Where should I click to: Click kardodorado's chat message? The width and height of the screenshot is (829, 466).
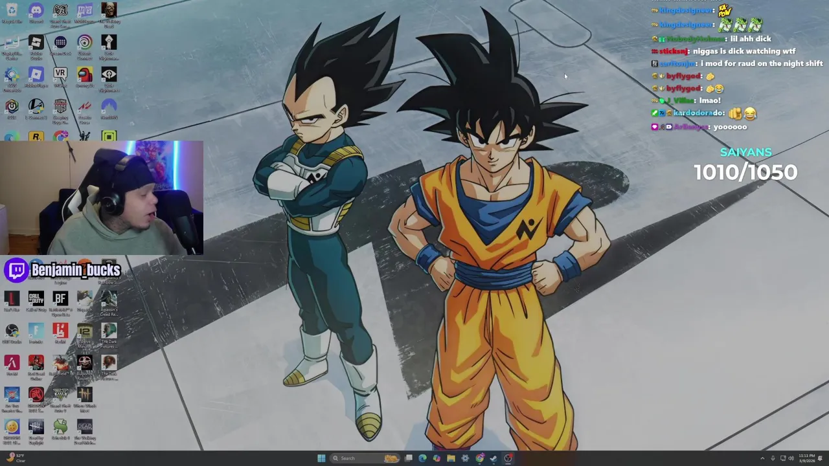point(704,113)
